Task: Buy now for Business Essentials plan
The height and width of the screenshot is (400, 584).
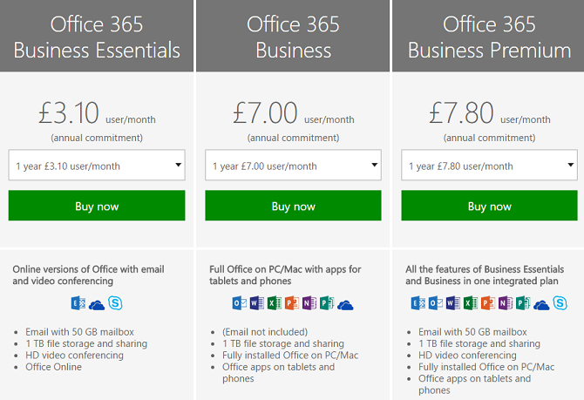Action: [x=97, y=207]
